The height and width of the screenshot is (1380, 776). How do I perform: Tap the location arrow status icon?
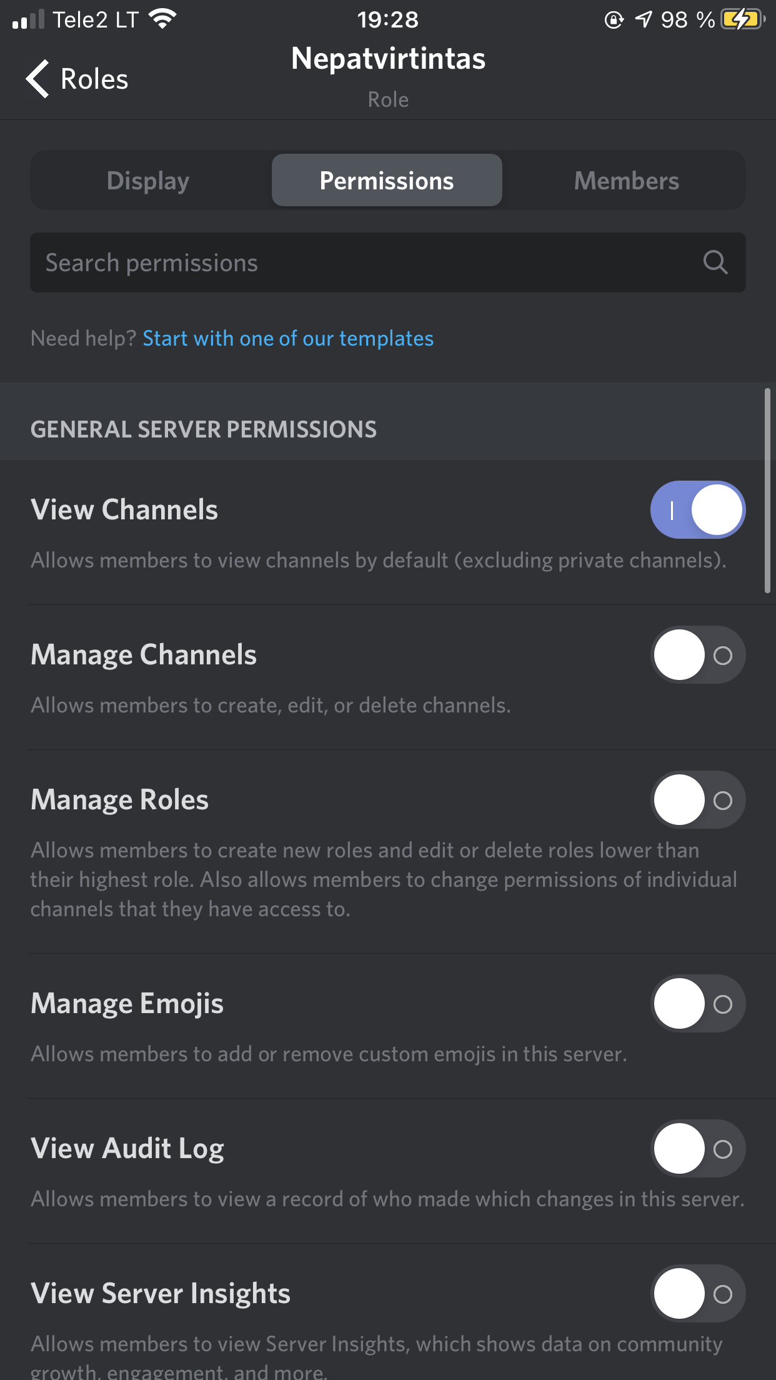[x=644, y=19]
